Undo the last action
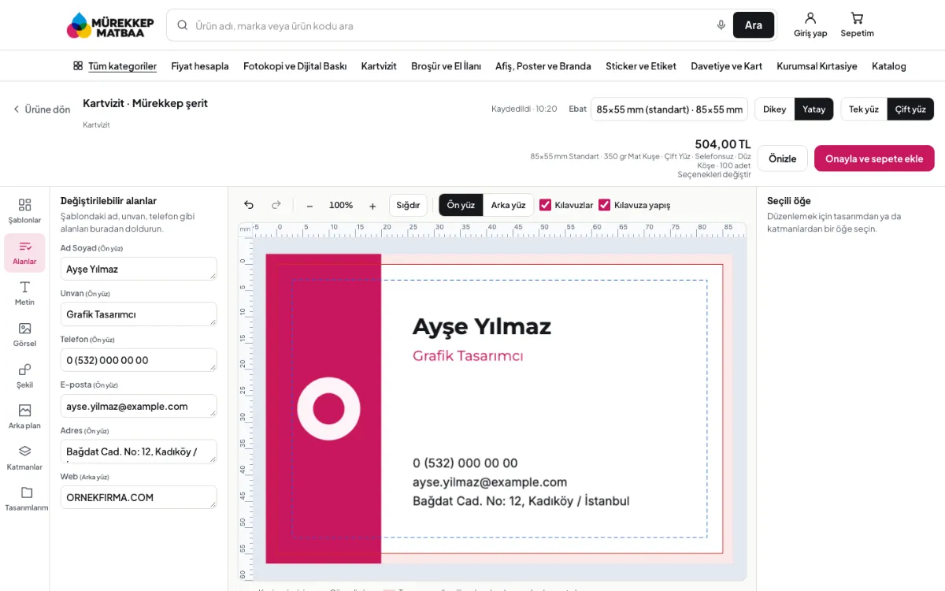 [x=249, y=205]
